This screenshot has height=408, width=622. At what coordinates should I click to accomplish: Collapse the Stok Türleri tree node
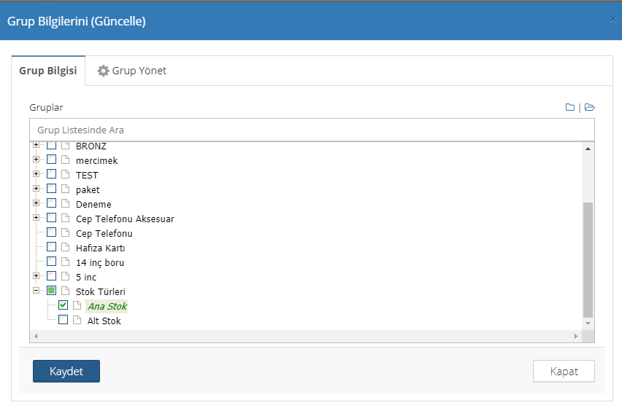click(37, 291)
